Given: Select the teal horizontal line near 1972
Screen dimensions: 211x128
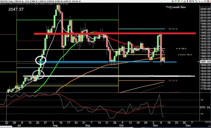Looking at the screenshot, I should coord(141,29).
